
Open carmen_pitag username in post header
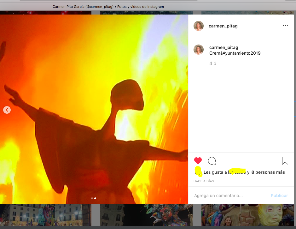[223, 26]
